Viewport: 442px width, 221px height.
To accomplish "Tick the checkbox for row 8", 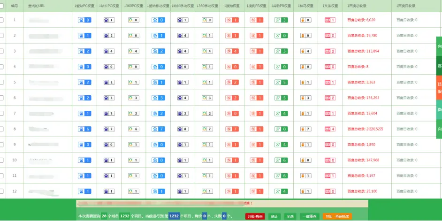I will (1, 129).
